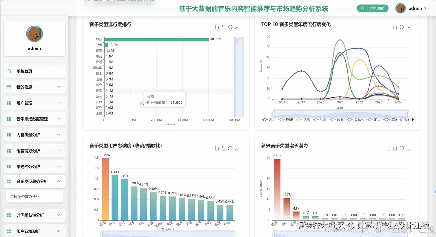Open the 大屏可视化 button
436x237 pixels.
click(372, 8)
